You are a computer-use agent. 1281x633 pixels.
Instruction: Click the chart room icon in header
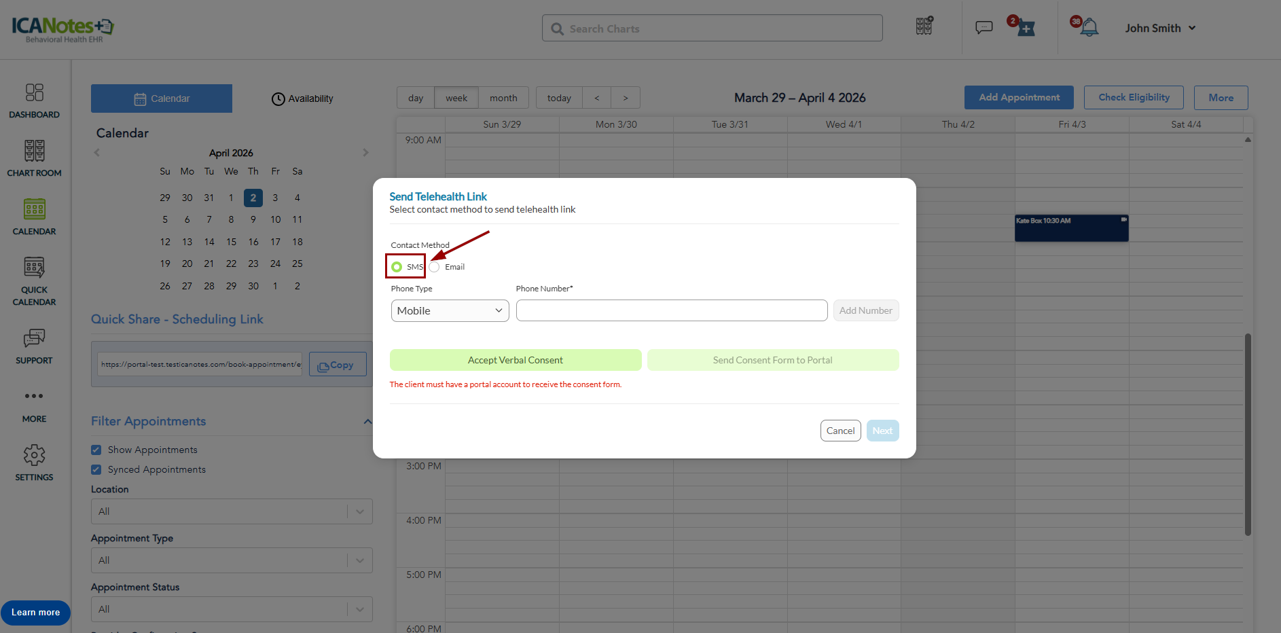click(924, 26)
